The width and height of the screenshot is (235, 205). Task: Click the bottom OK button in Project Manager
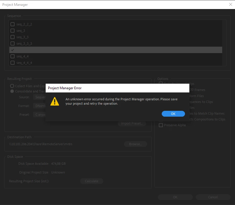click(175, 197)
